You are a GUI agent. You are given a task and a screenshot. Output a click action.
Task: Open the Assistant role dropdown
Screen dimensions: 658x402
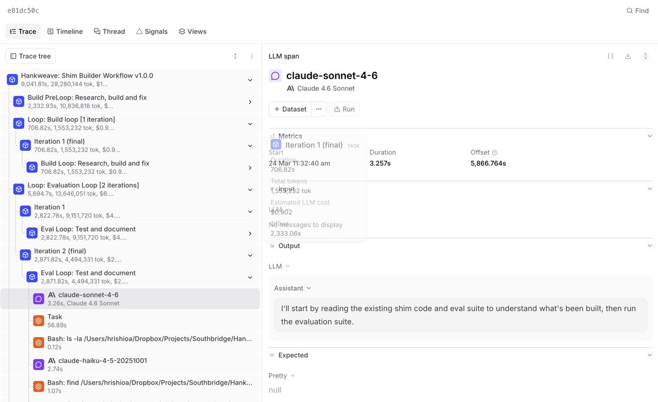coord(293,288)
